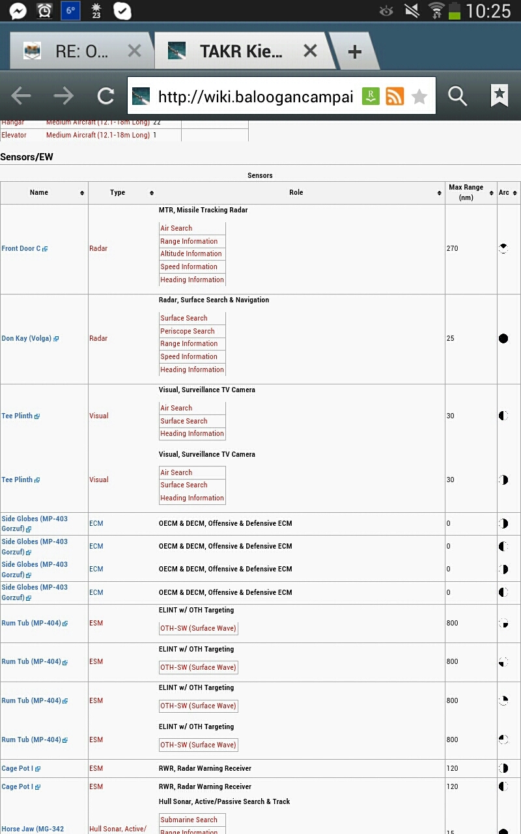Open the RSS feed icon in address bar
The width and height of the screenshot is (521, 834).
pos(395,96)
